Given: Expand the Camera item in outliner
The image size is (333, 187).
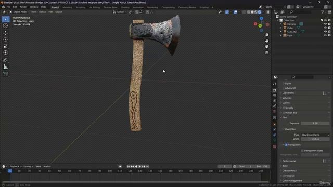Looking at the screenshot, I should pos(281,24).
